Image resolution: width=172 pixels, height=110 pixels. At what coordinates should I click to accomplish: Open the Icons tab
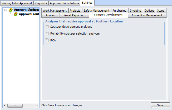tap(161, 11)
